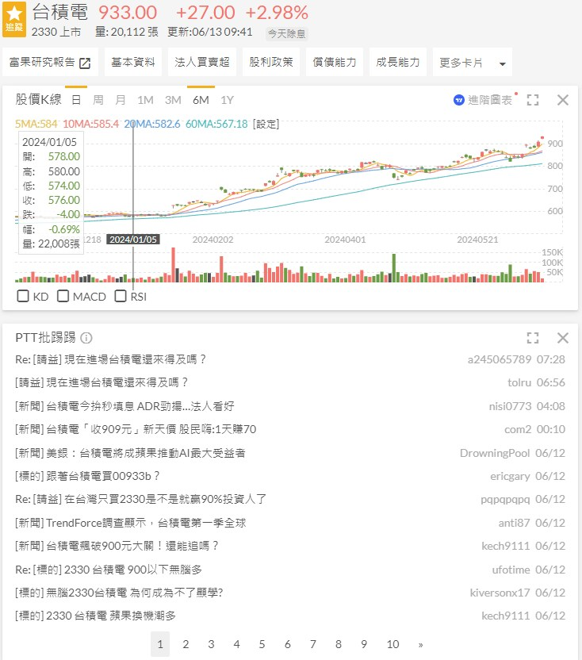Open post [標的] 2330 台積電 蘋果換機潮多

pos(95,616)
